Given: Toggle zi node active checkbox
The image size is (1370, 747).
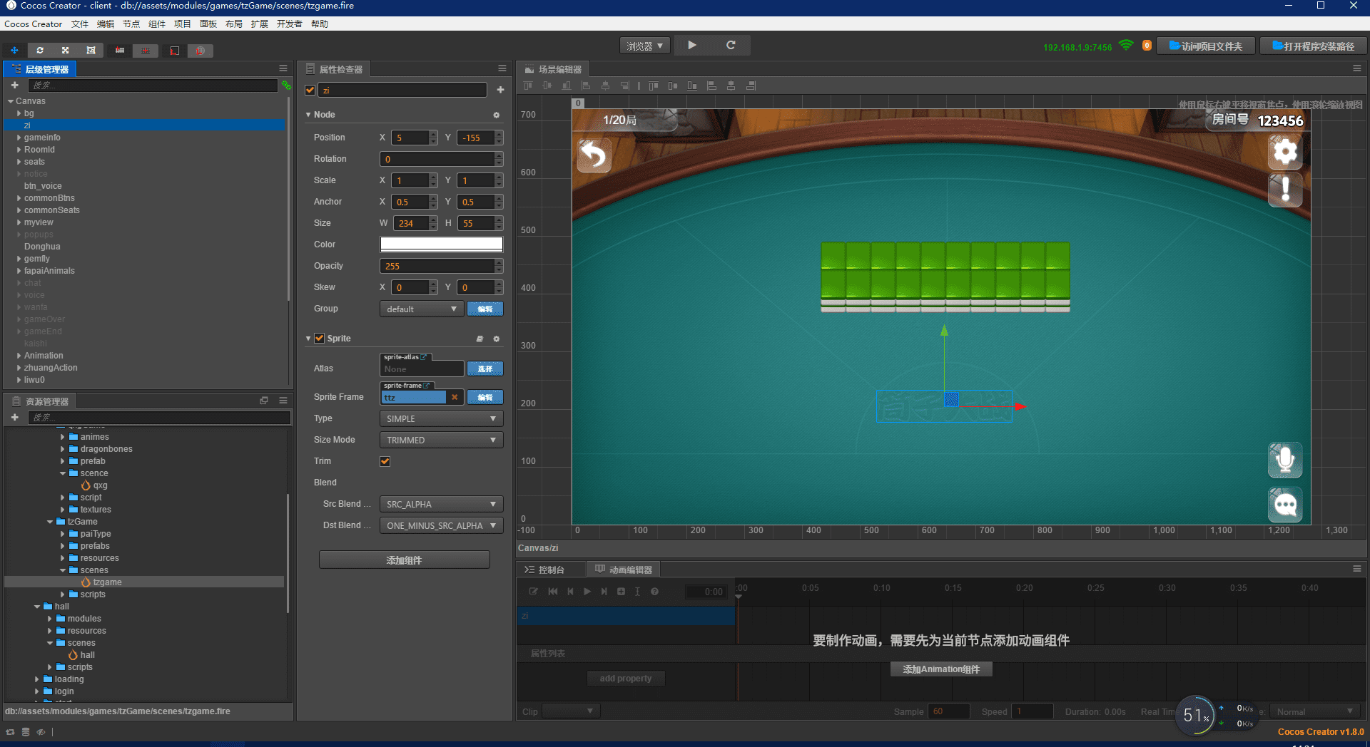Looking at the screenshot, I should coord(310,90).
